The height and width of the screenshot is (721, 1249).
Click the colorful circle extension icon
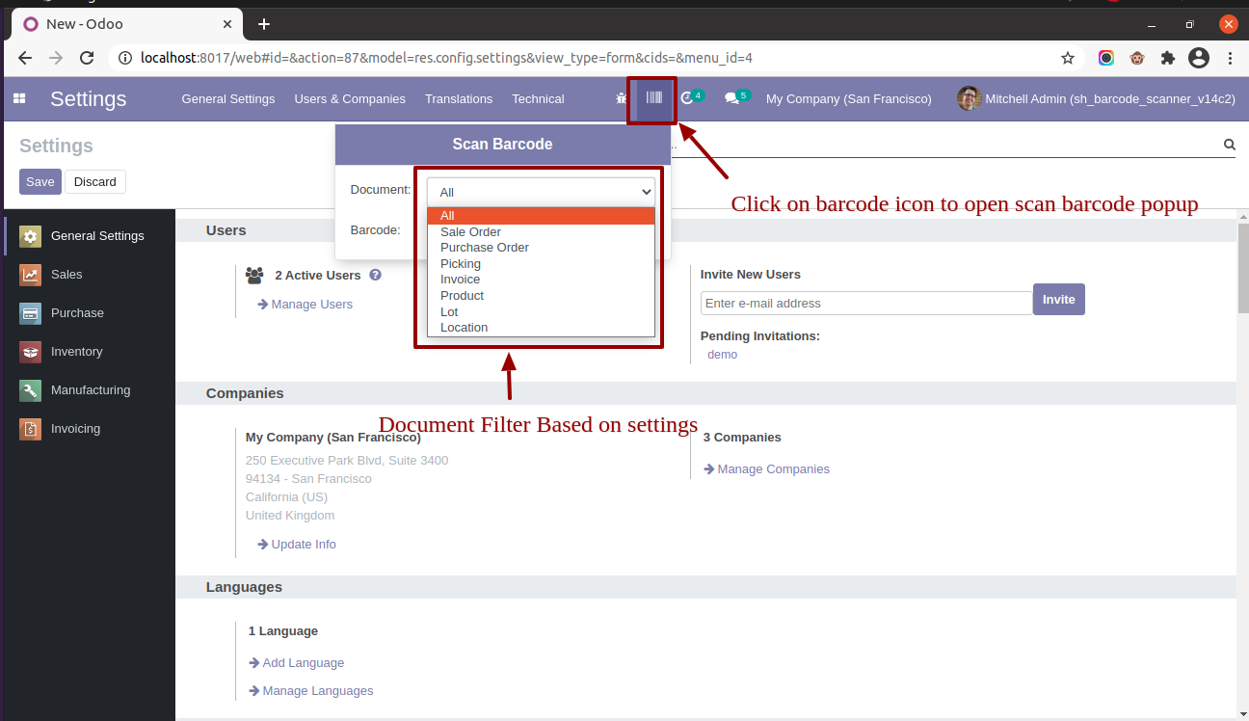(1106, 58)
